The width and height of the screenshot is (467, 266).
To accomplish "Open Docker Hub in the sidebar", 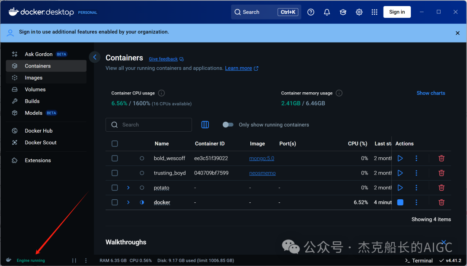I will [46, 131].
